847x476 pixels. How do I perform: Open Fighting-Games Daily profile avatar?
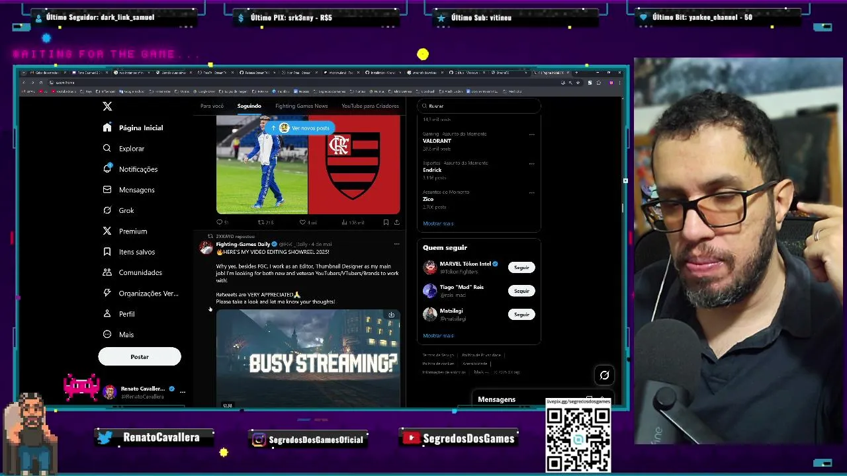point(206,247)
